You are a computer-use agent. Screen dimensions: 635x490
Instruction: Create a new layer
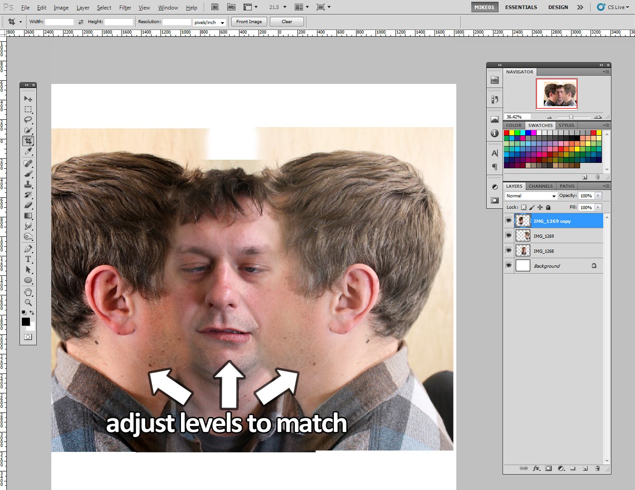point(585,468)
